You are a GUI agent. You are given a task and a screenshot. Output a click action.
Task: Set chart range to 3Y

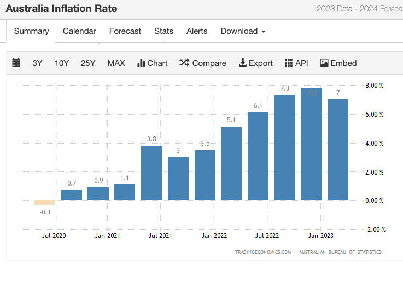click(37, 63)
